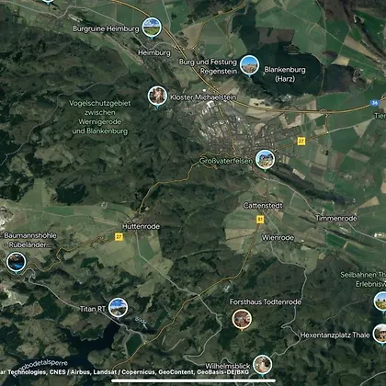Open the Burgruine Heimburg photo pin
The width and height of the screenshot is (386, 386).
(152, 28)
